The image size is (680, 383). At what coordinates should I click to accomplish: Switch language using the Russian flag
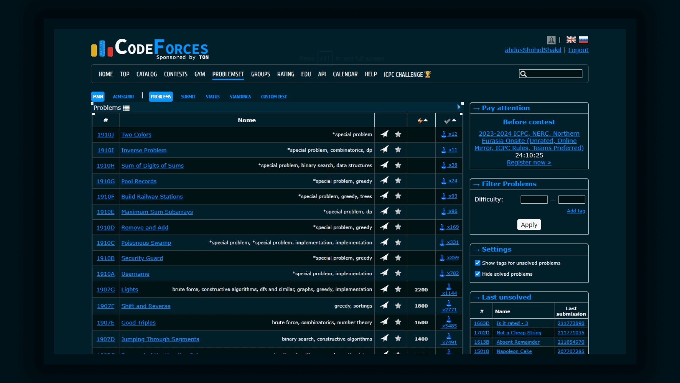[584, 40]
